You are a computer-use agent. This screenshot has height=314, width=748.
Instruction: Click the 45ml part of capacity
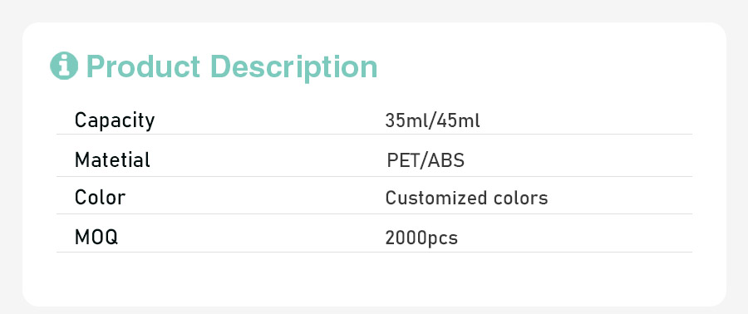(459, 121)
